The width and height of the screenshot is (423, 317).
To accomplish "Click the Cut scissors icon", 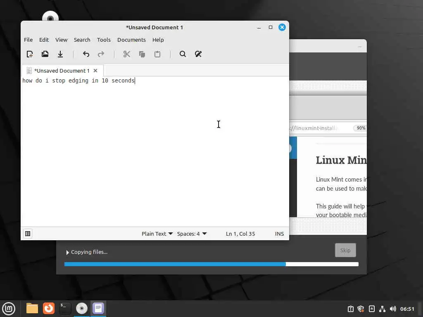I will tap(126, 54).
